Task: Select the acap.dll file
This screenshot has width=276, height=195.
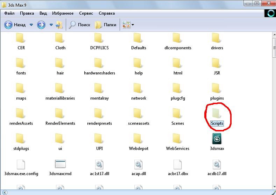Action: tap(139, 168)
